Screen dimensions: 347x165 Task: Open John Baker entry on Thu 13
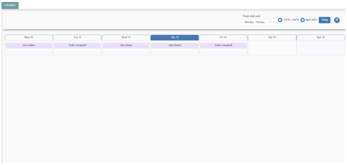175,45
